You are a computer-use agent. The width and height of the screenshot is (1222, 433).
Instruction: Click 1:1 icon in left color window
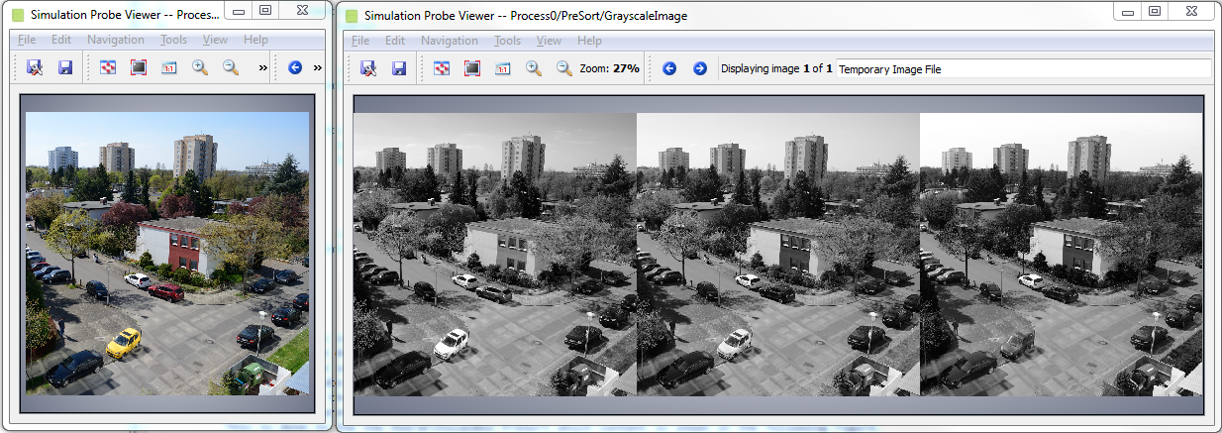pyautogui.click(x=168, y=67)
